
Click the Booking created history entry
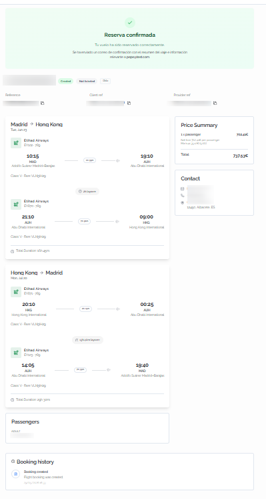point(36,472)
